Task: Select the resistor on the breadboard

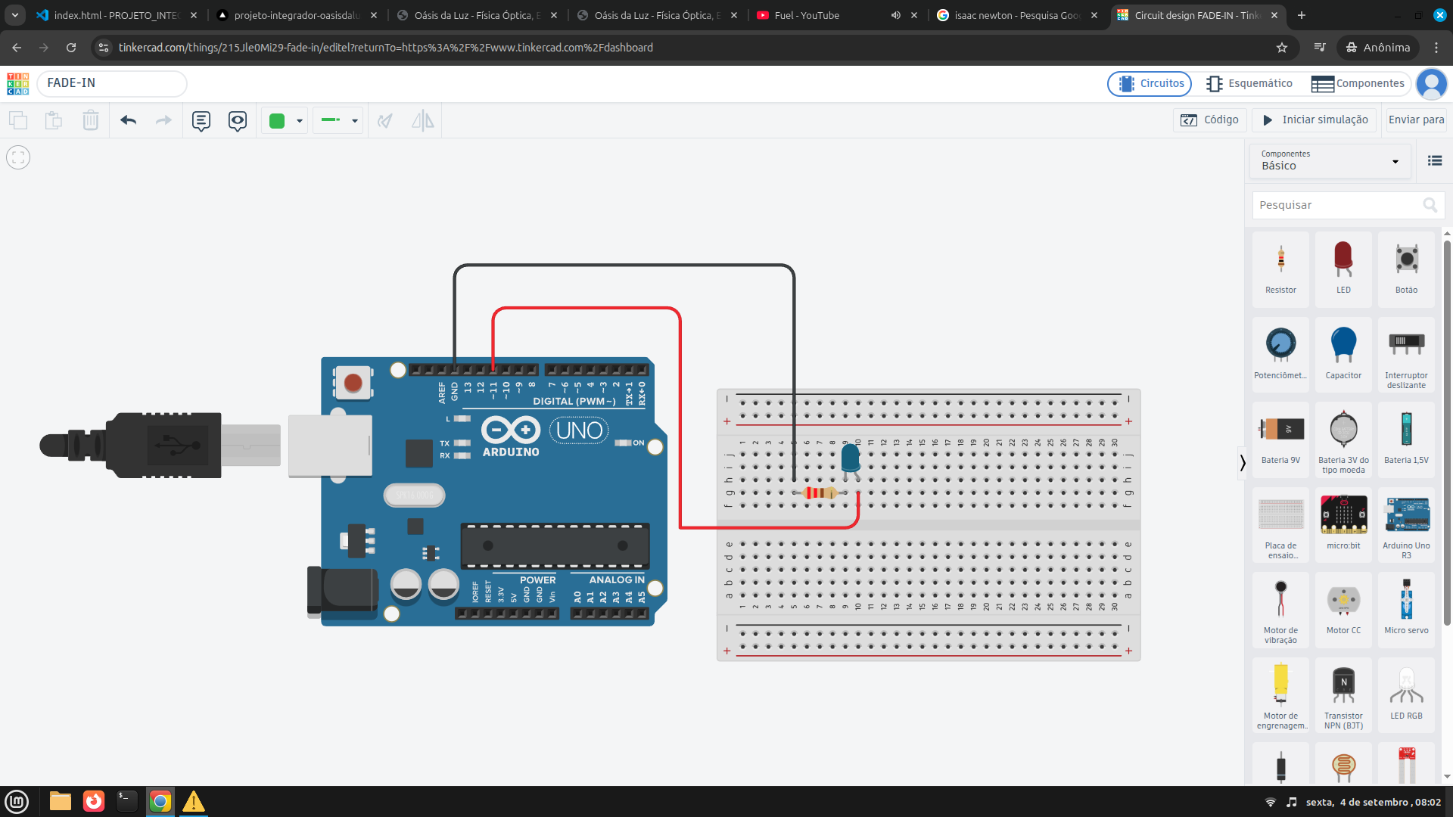Action: (x=820, y=493)
